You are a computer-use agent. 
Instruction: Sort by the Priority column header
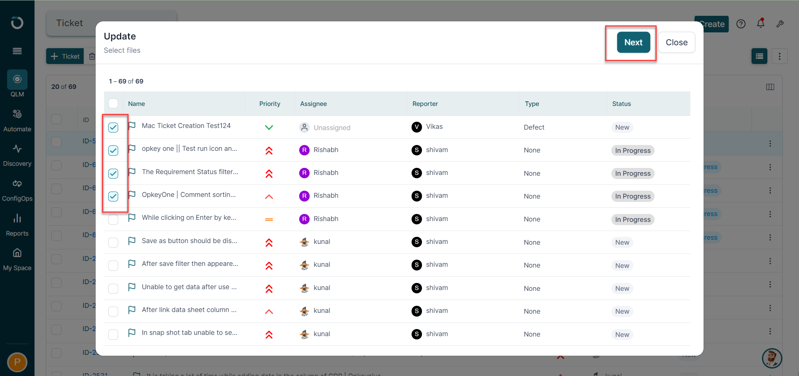coord(270,104)
